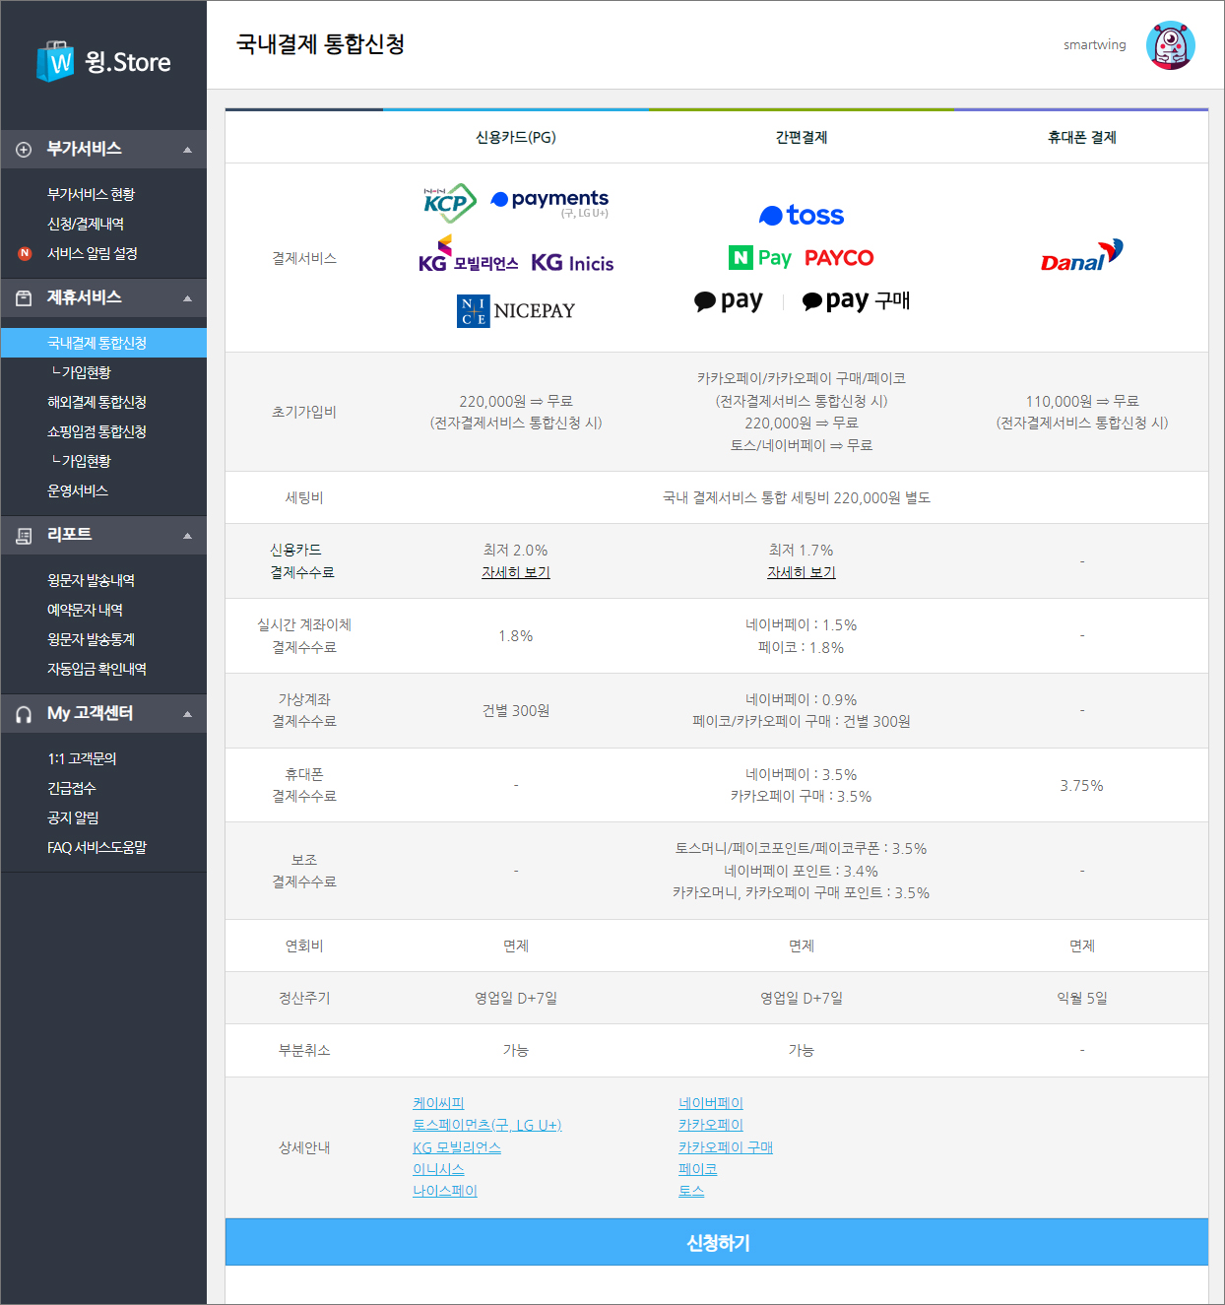Click the 간편결제 column header
The image size is (1225, 1305).
pos(802,138)
